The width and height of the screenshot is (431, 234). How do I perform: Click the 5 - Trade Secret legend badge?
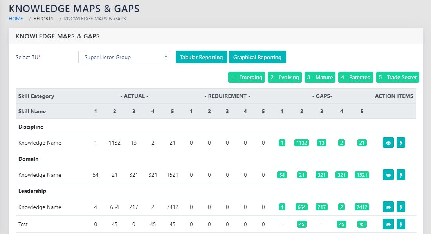click(x=397, y=77)
